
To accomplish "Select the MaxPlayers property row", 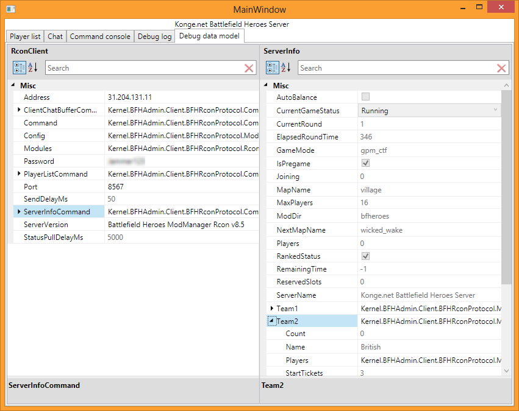I will [x=384, y=203].
